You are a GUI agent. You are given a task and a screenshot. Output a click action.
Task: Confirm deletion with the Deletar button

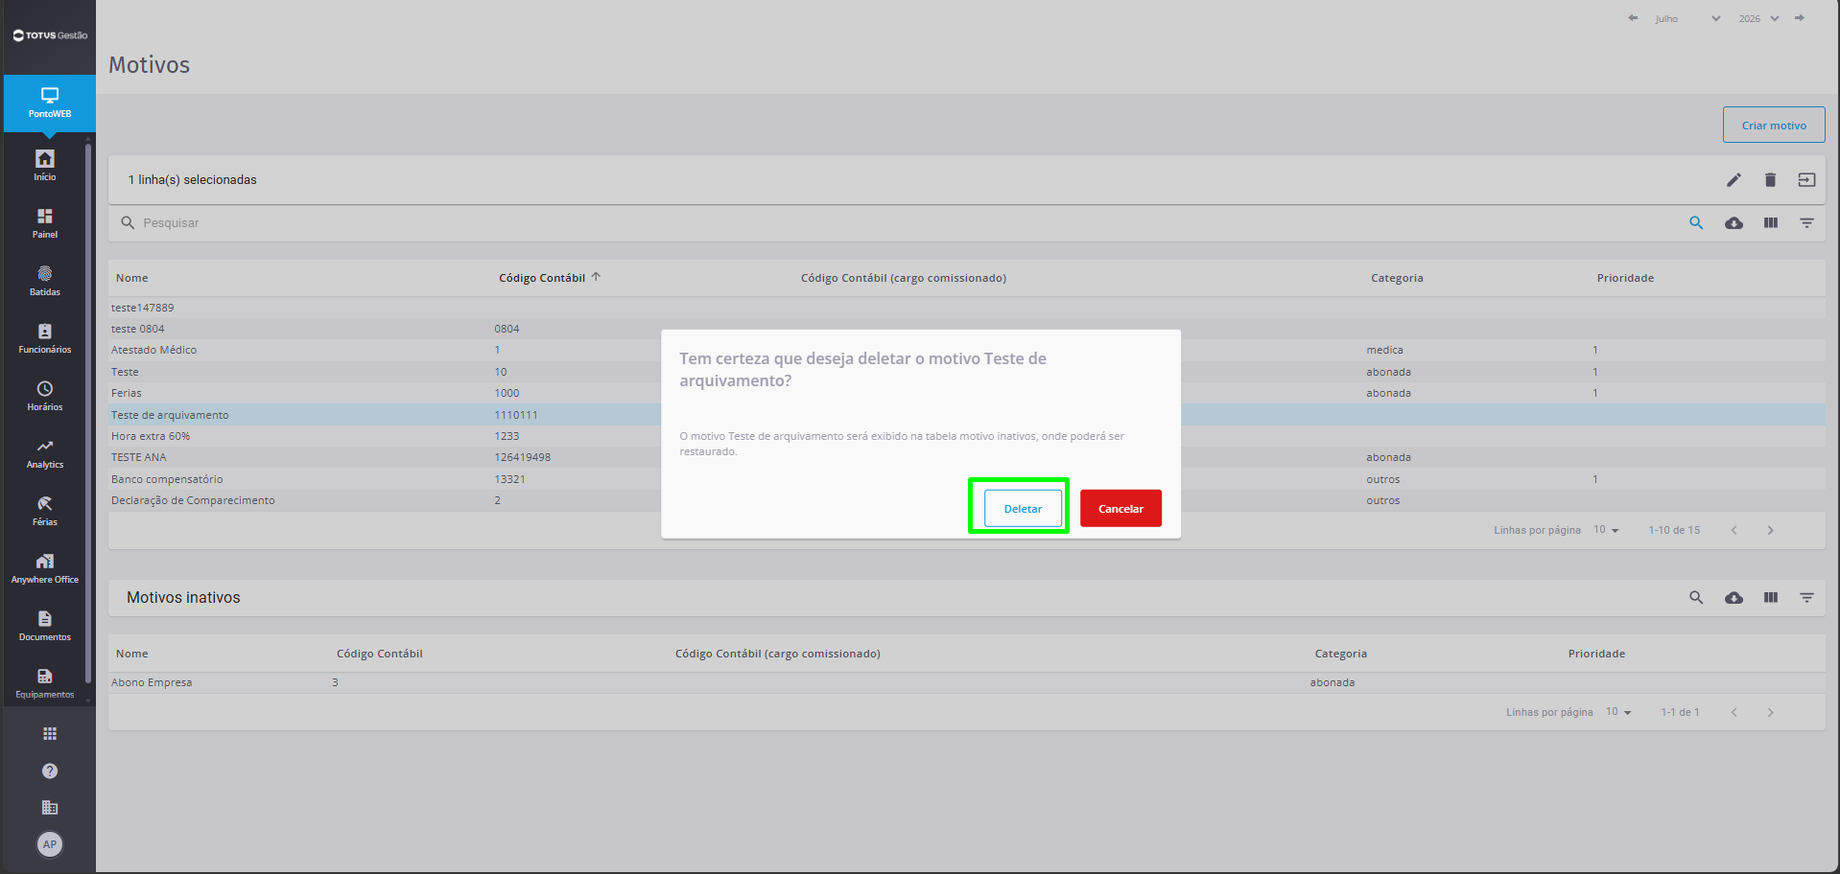coord(1023,508)
